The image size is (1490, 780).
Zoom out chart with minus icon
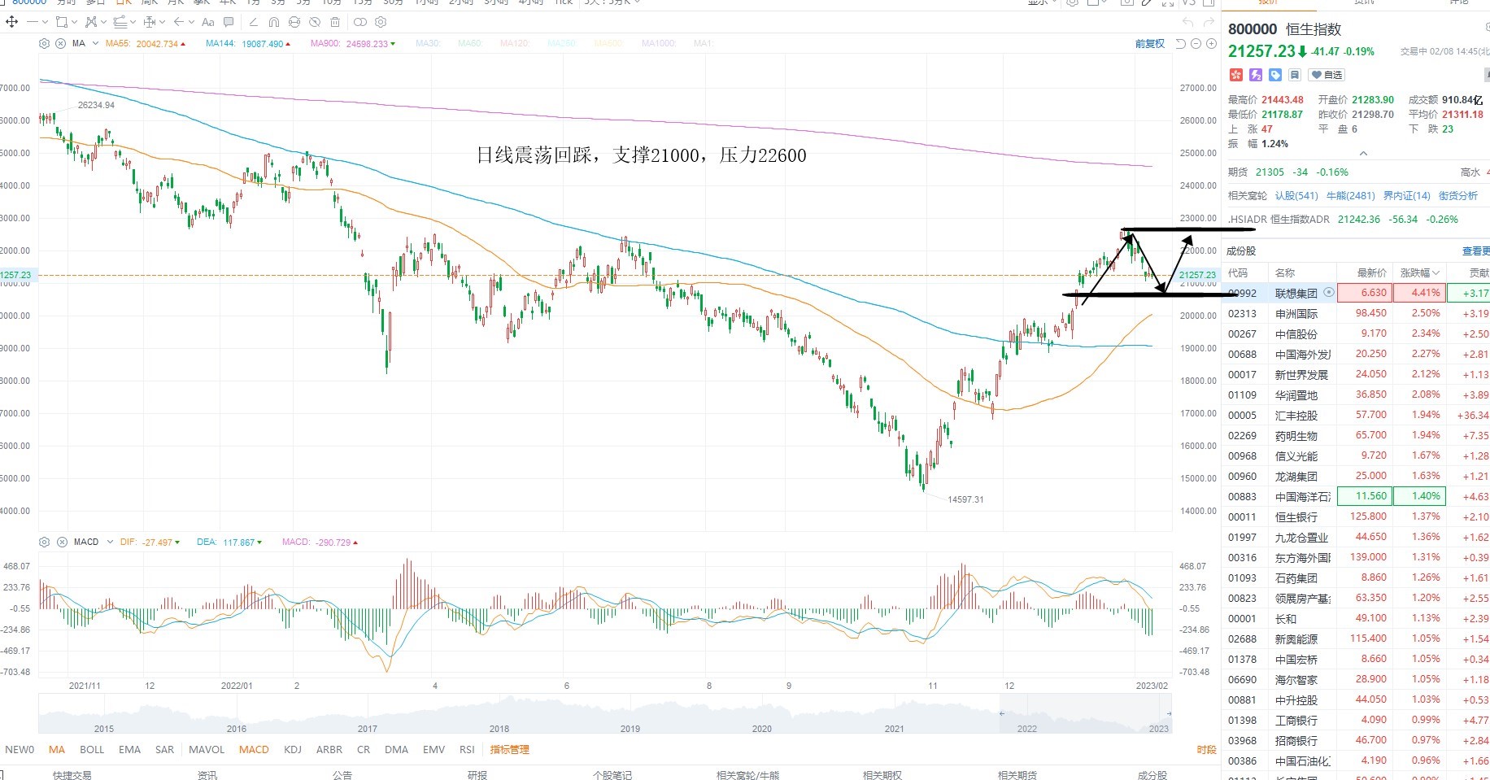click(x=1196, y=43)
